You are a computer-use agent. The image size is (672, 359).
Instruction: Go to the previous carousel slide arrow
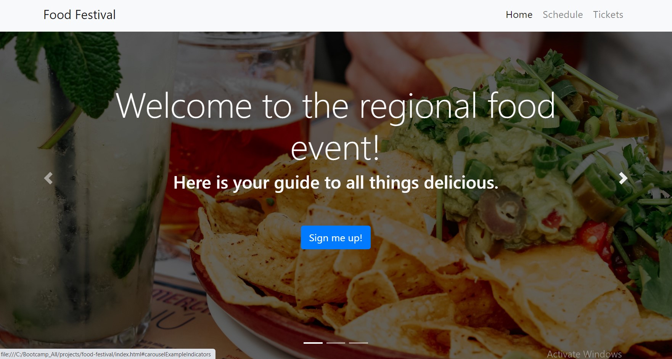click(48, 178)
